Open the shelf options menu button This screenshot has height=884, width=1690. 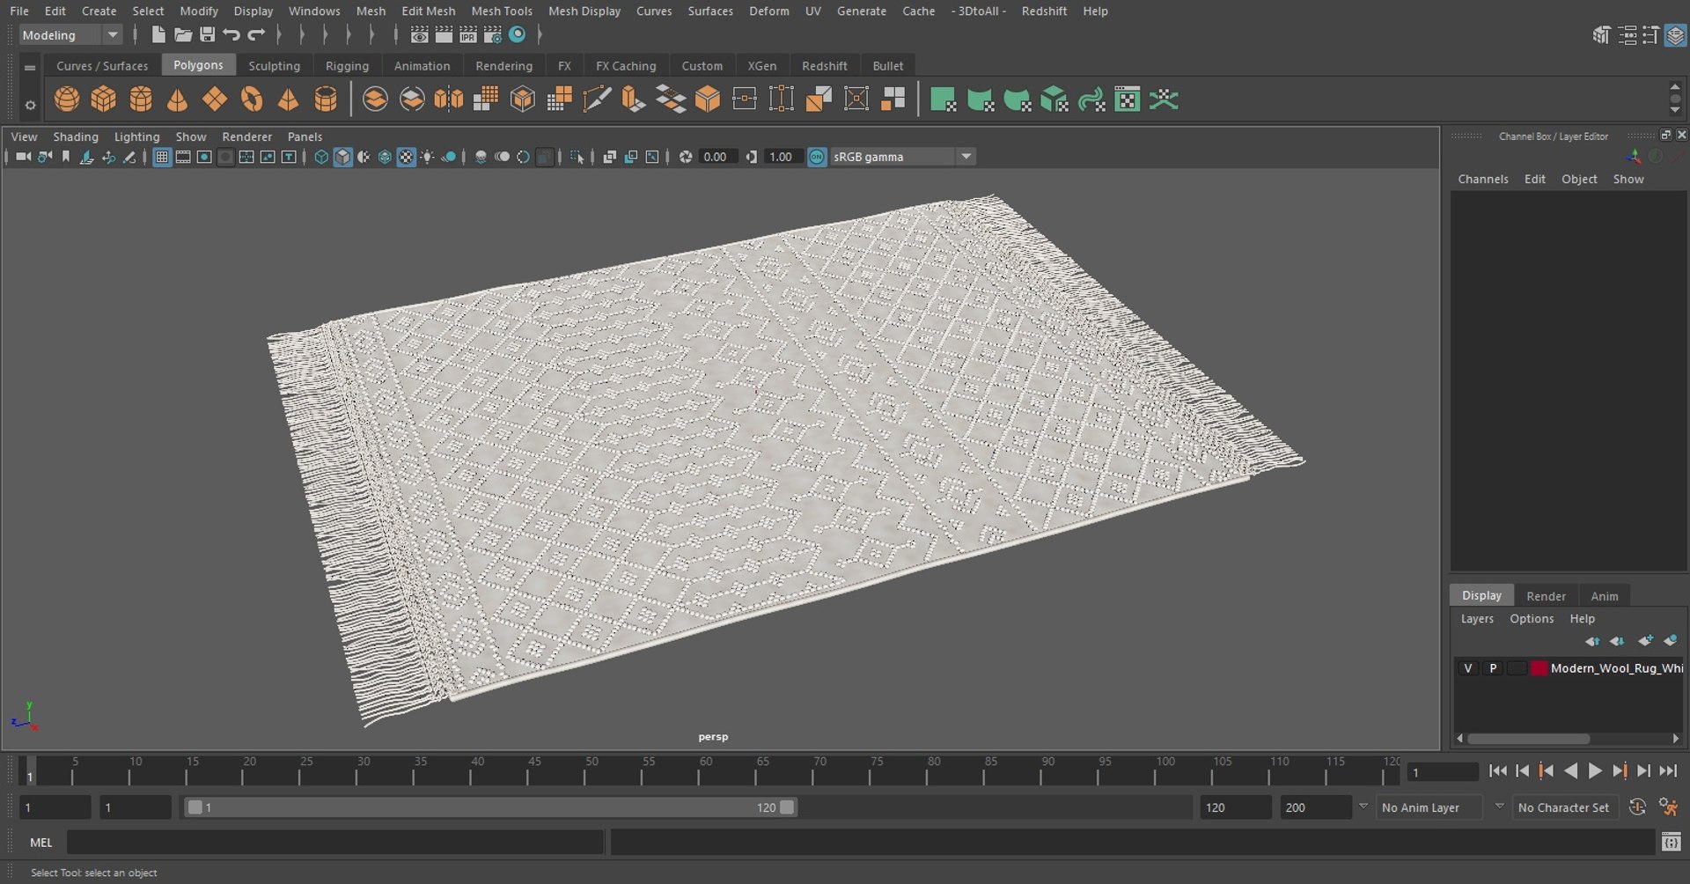(30, 105)
